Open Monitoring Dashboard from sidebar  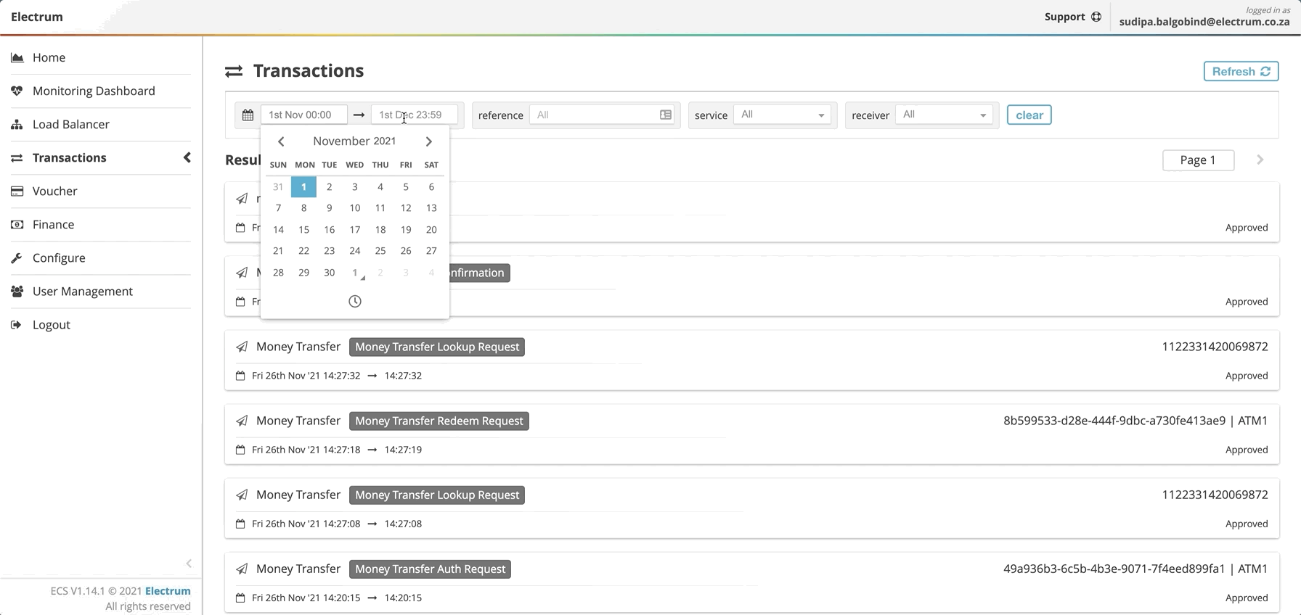[94, 91]
